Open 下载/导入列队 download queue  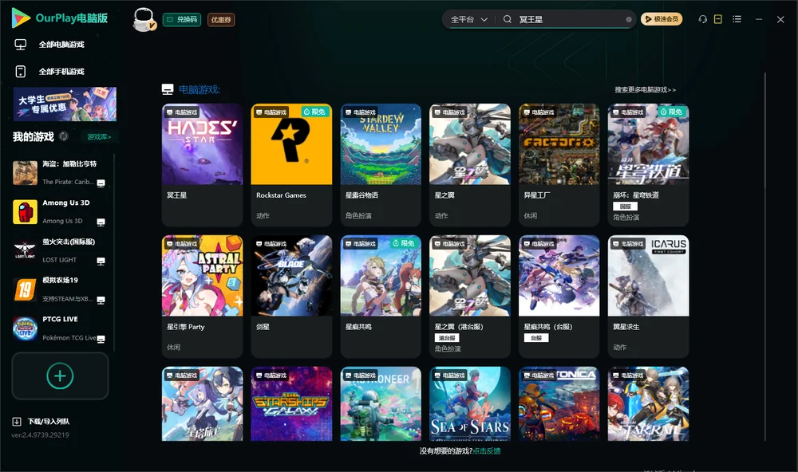click(41, 422)
